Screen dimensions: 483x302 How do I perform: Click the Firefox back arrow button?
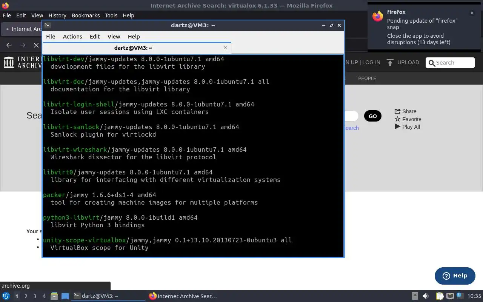9,45
